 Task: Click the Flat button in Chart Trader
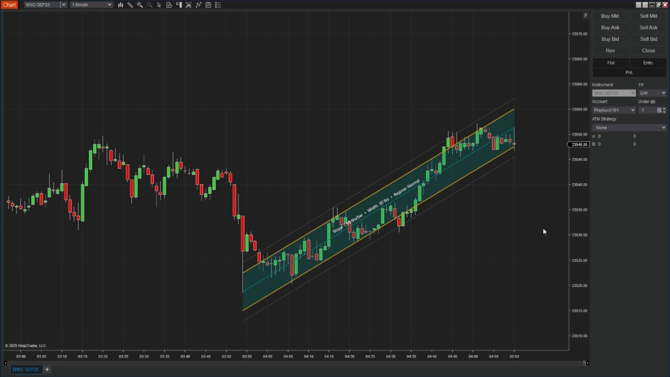pyautogui.click(x=611, y=62)
